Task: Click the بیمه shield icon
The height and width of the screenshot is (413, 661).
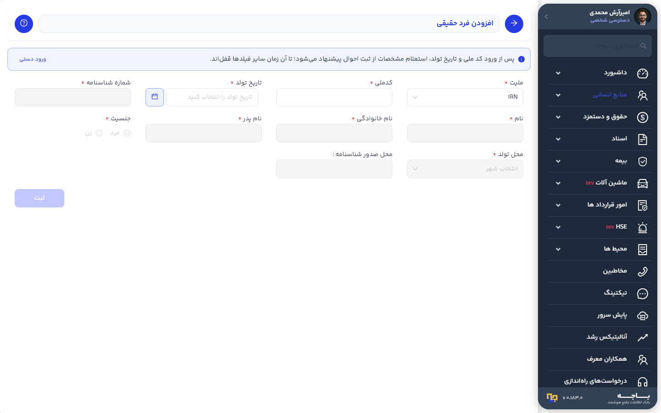Action: (x=643, y=162)
